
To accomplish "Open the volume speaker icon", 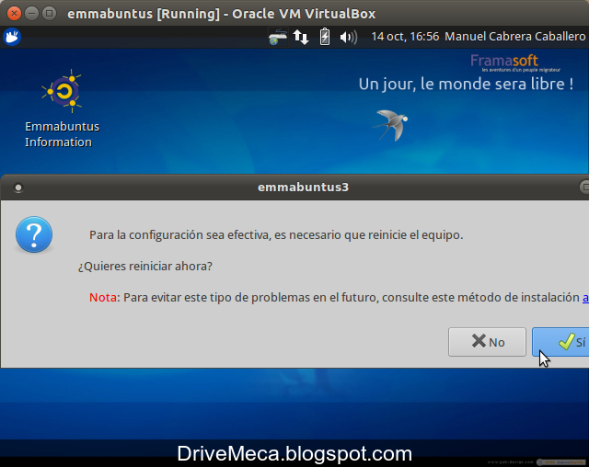I will (x=348, y=37).
